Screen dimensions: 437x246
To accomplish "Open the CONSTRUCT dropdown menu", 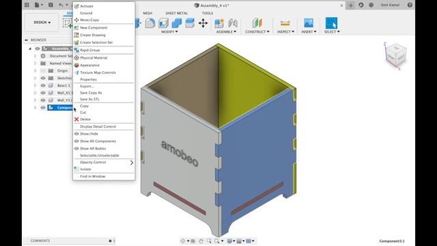I will (x=257, y=32).
